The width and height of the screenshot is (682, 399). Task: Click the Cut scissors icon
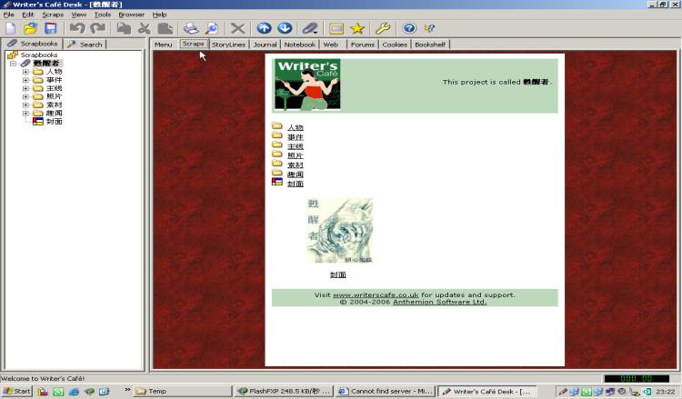[x=144, y=29]
